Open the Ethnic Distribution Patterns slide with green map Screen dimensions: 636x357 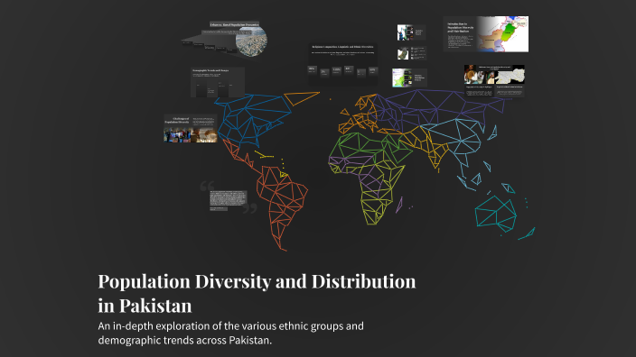409,78
